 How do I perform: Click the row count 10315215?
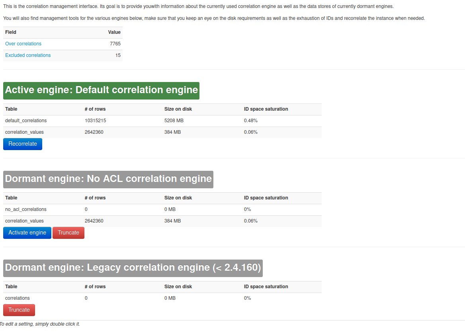click(x=95, y=121)
